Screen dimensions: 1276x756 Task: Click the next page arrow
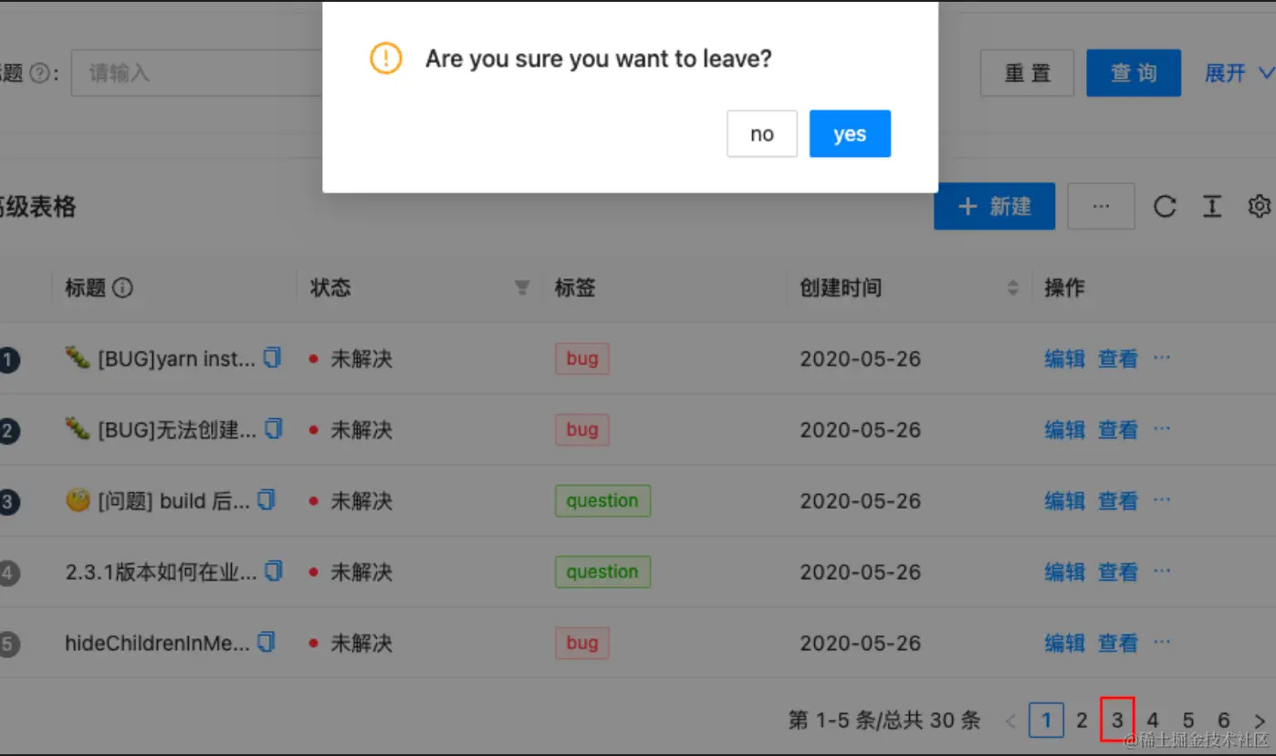pyautogui.click(x=1260, y=721)
